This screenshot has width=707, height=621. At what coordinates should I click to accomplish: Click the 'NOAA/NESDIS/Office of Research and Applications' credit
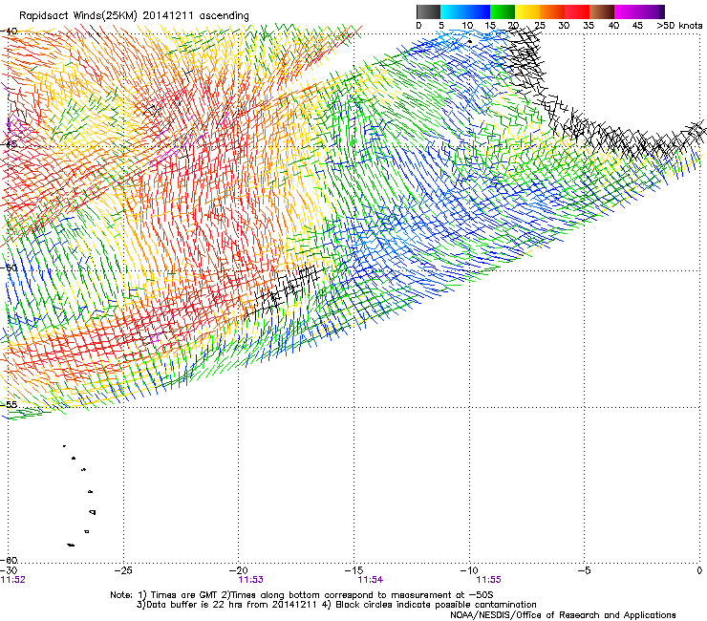[563, 615]
